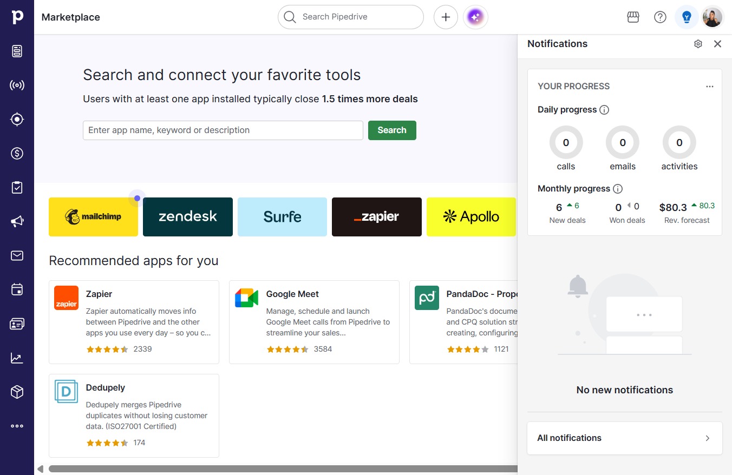Open the Mailchimp banner tile
732x475 pixels.
tap(94, 217)
